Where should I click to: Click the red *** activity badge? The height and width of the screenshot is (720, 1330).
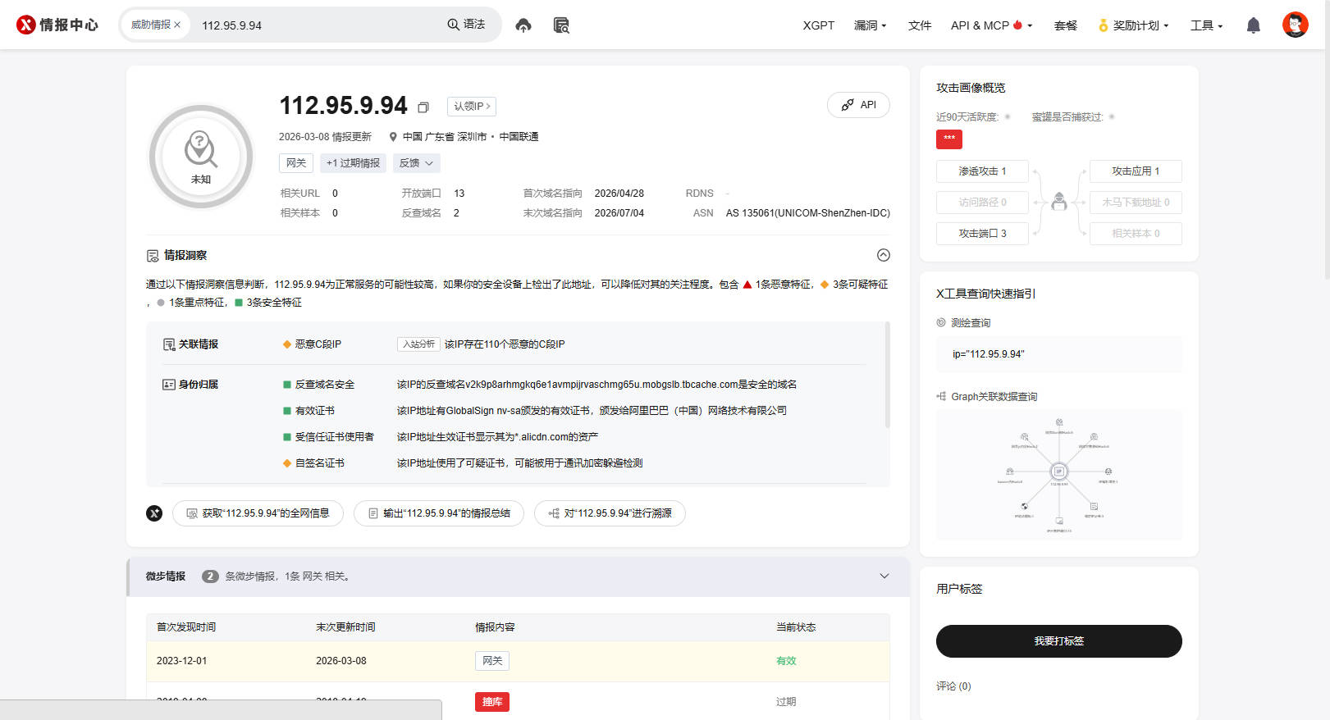[949, 139]
